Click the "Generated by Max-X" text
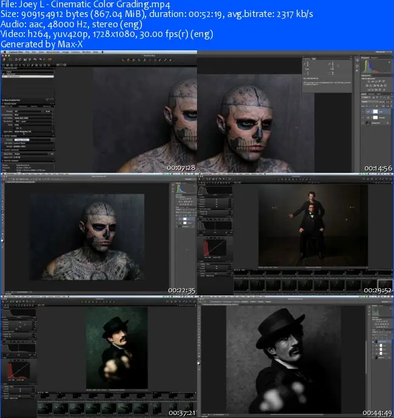Viewport: 394px width, 418px height. [42, 44]
